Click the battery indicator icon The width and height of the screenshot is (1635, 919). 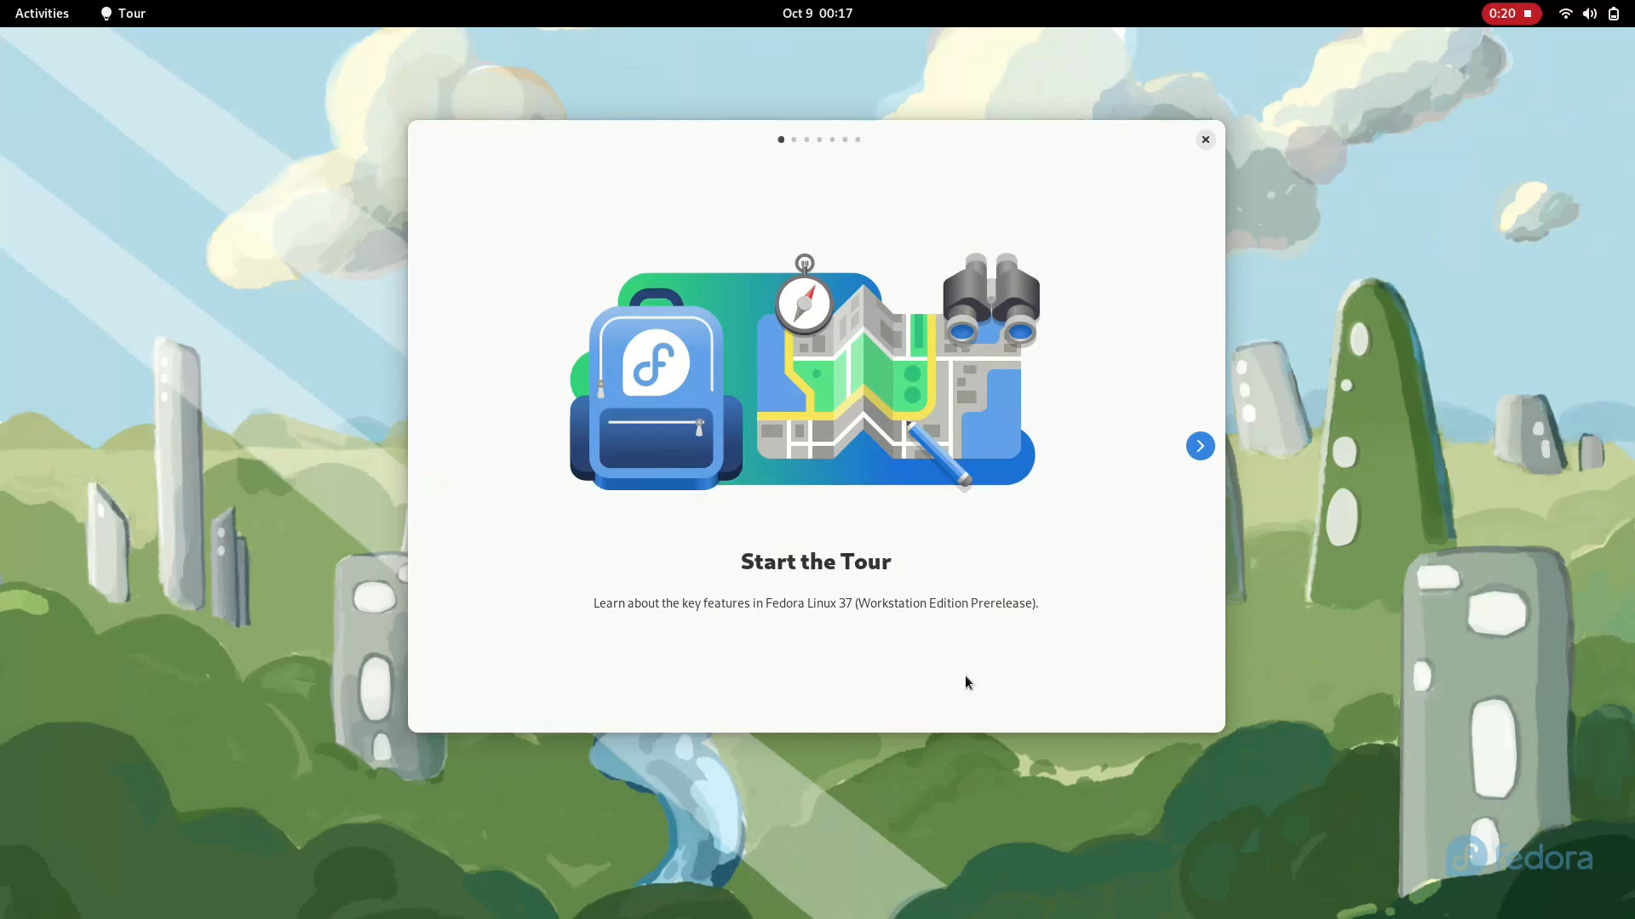pyautogui.click(x=1614, y=14)
